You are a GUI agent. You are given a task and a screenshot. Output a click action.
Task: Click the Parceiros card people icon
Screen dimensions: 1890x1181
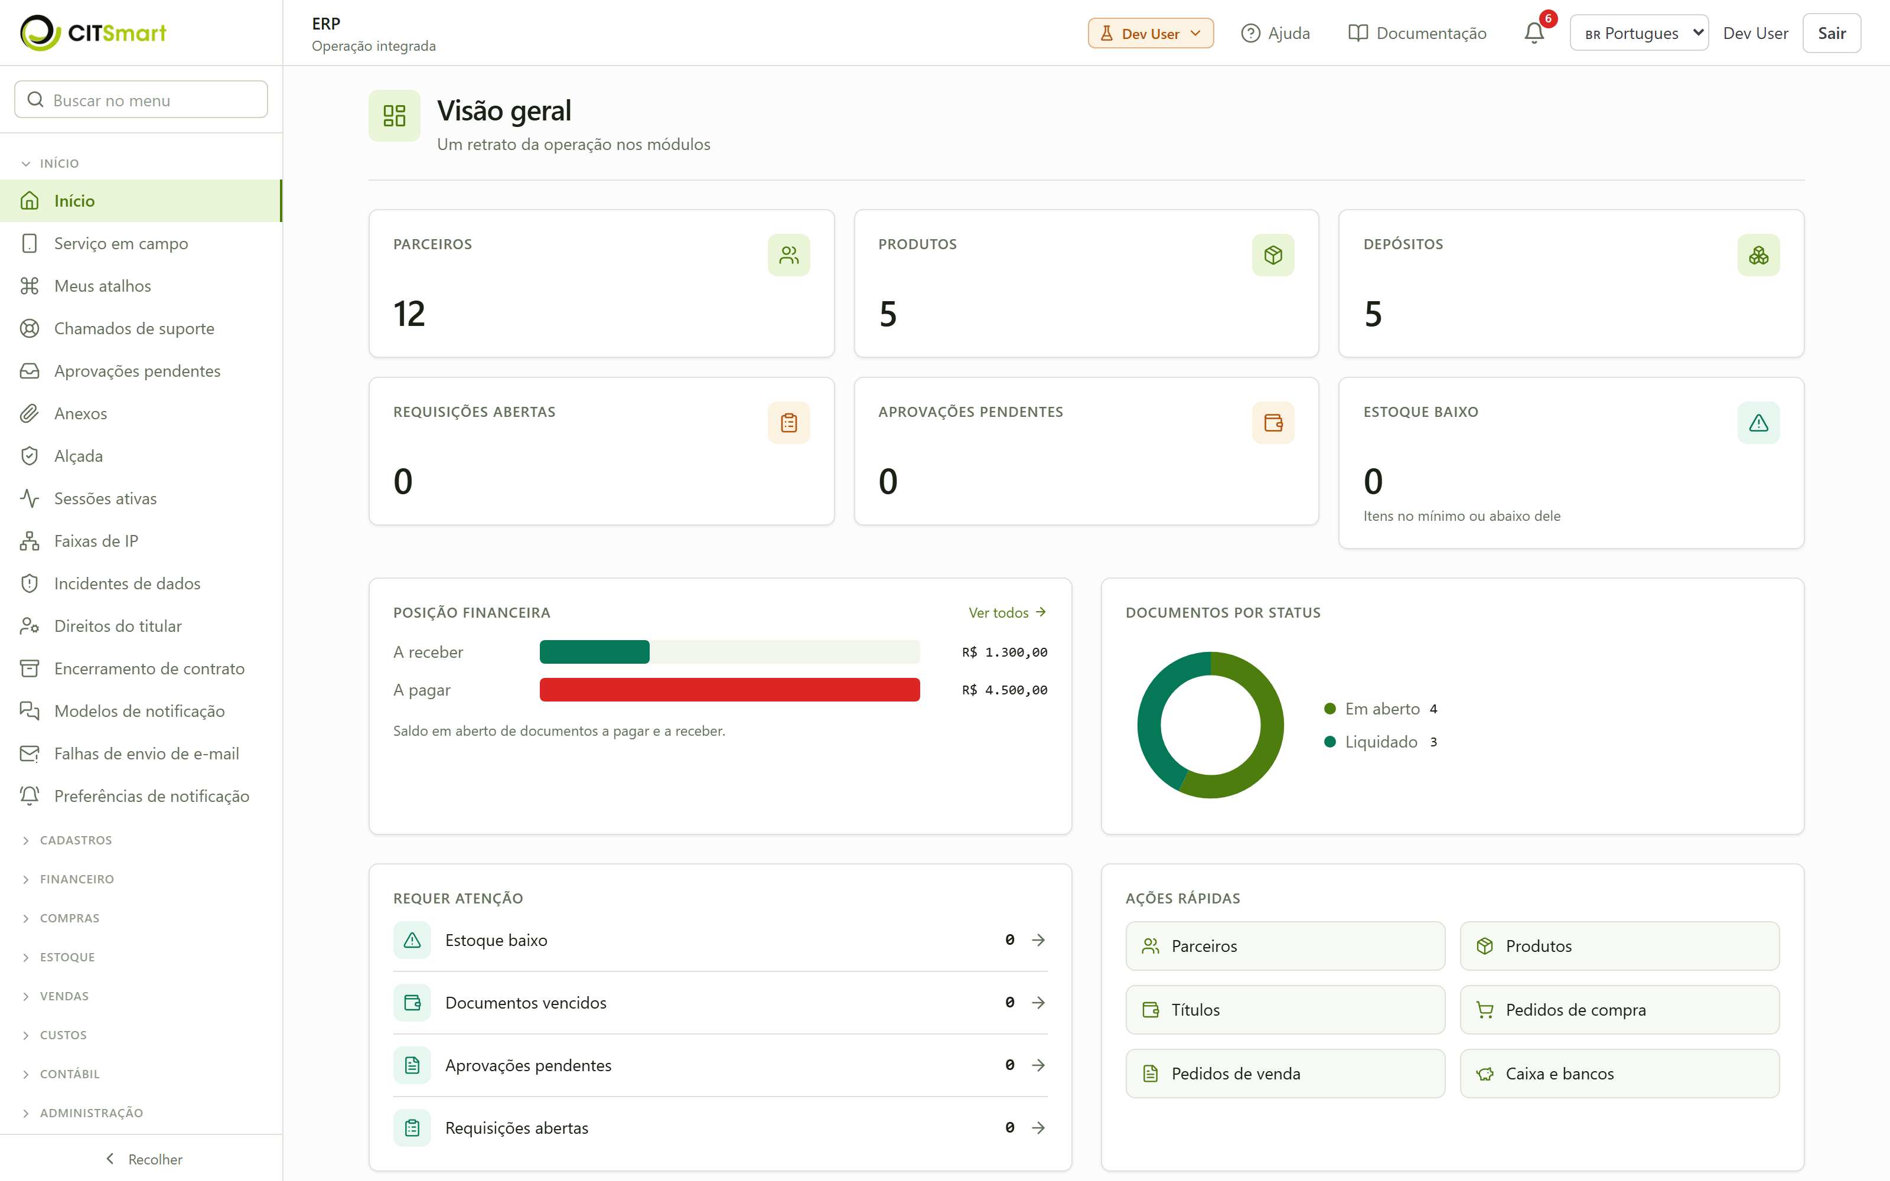pos(789,255)
